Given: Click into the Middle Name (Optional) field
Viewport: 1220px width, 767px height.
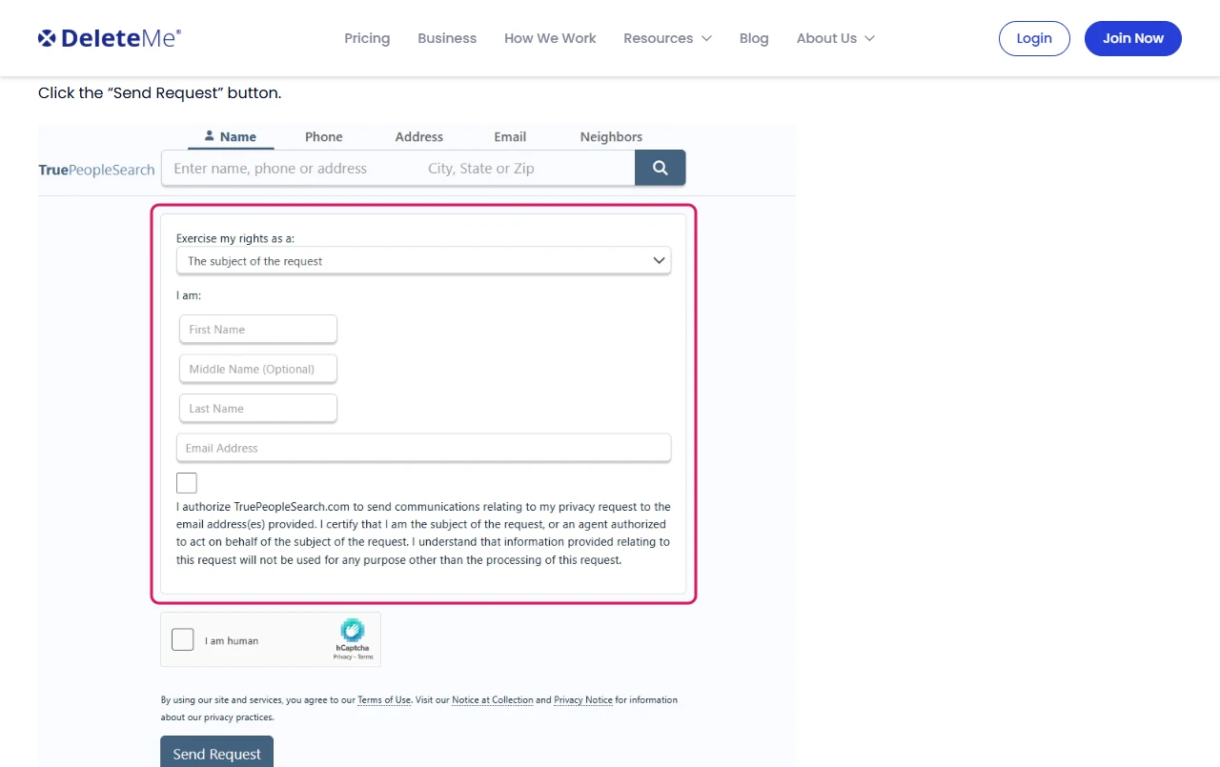Looking at the screenshot, I should click(x=258, y=369).
